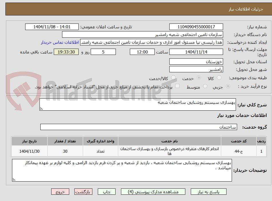Click the quantity cell 30
This screenshot has height=201, width=272.
[65, 151]
